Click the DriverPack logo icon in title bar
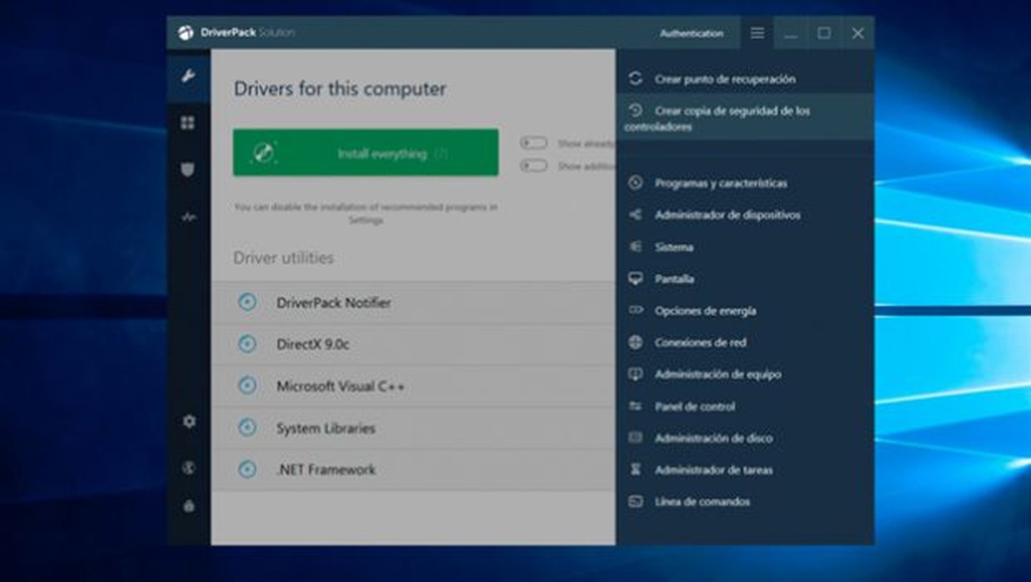This screenshot has height=582, width=1031. (x=186, y=33)
